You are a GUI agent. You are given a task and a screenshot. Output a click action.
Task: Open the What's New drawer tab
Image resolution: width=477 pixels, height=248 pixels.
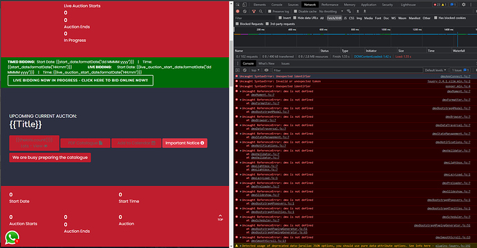pos(266,63)
